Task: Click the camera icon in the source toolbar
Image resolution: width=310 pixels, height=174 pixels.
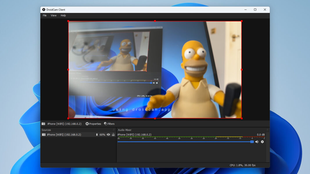Action: (x=43, y=124)
